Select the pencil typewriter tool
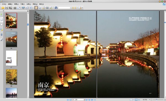 [51, 8]
